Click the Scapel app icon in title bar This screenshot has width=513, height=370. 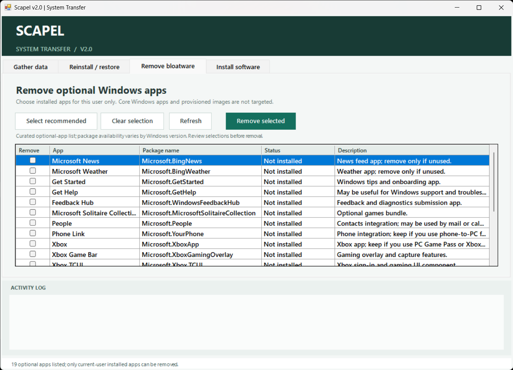8,7
